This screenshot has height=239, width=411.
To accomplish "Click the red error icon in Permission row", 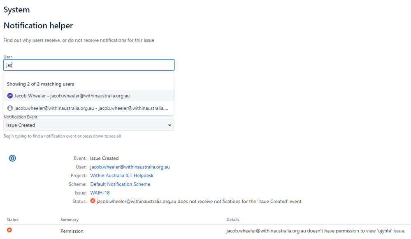I will pos(9,230).
